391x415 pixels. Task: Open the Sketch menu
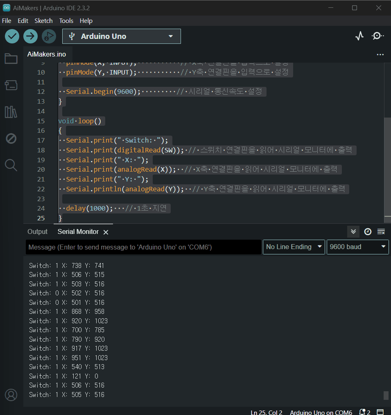(x=43, y=21)
